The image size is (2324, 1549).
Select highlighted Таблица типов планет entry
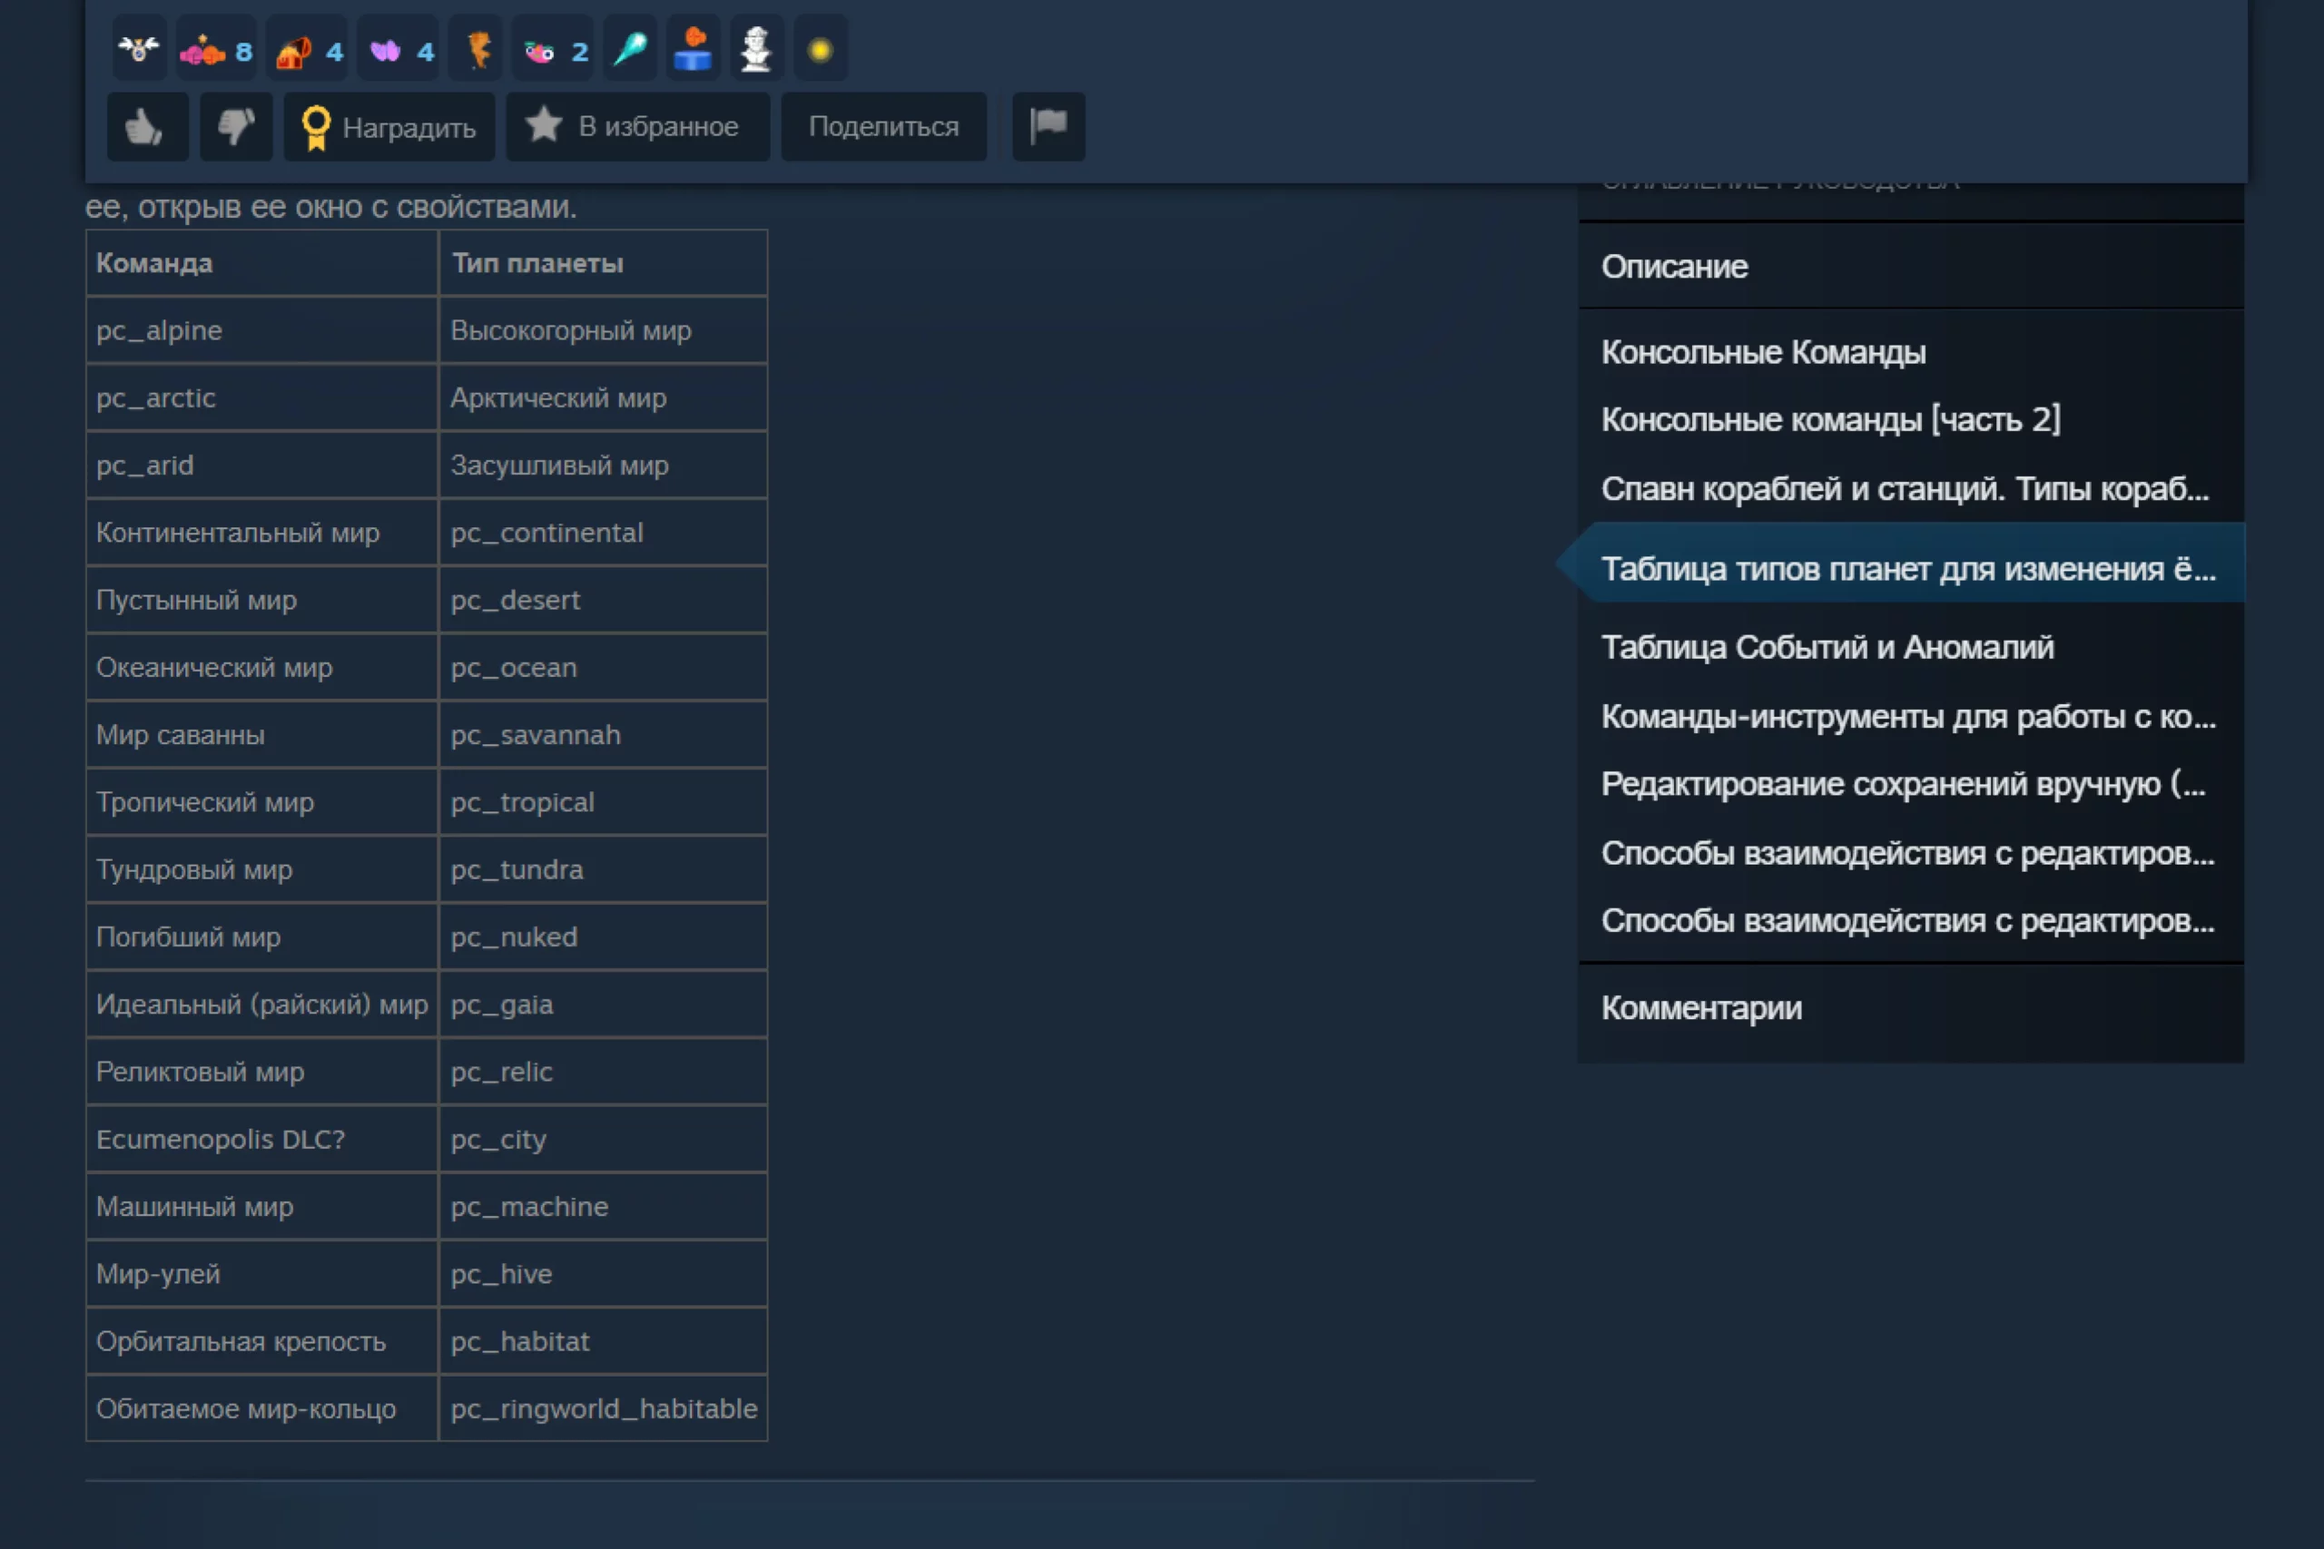coord(1907,569)
